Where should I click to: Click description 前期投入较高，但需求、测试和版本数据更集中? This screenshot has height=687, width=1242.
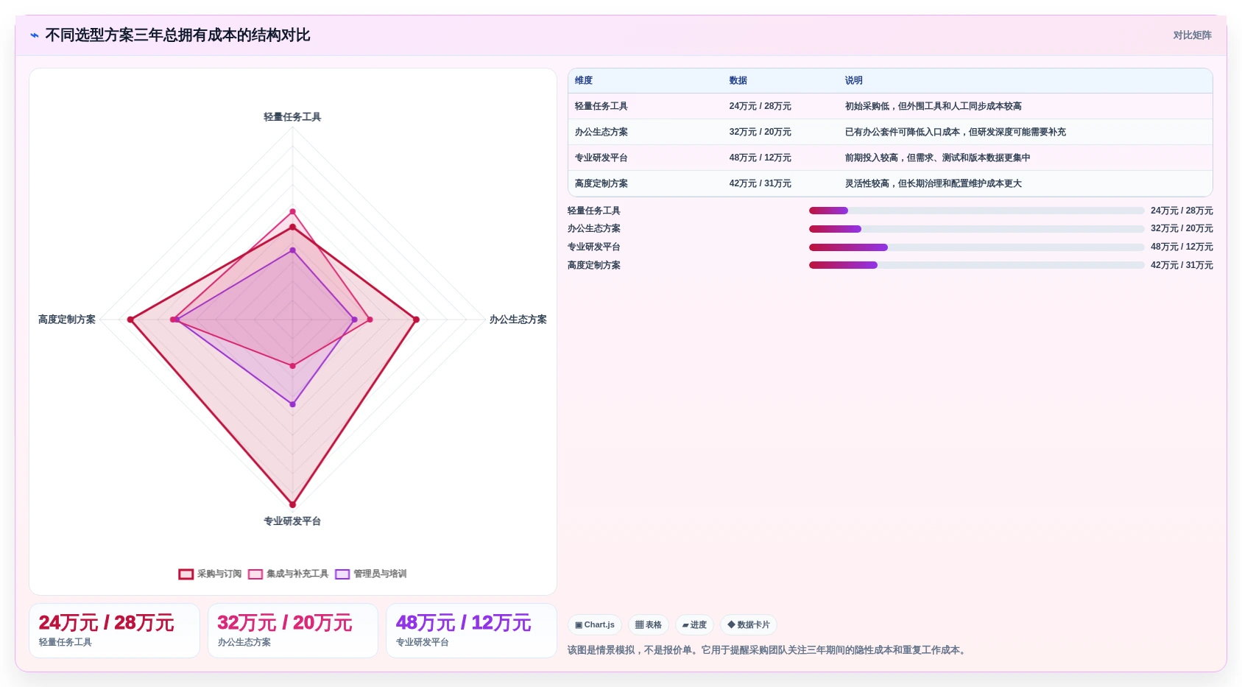pos(938,158)
